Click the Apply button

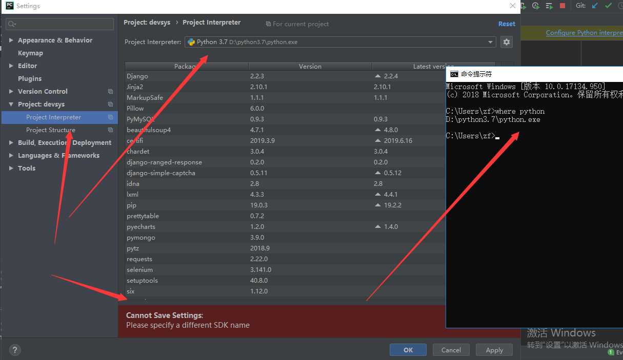click(x=494, y=350)
